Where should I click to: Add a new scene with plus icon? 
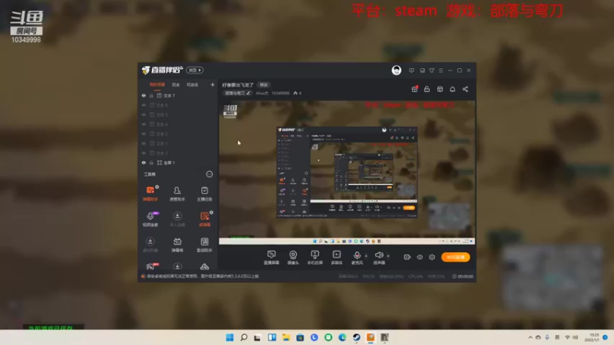[213, 84]
